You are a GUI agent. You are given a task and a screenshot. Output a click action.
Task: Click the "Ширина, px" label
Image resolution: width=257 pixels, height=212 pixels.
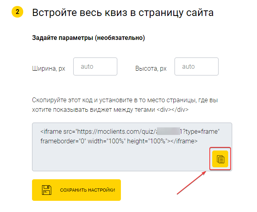[48, 69]
